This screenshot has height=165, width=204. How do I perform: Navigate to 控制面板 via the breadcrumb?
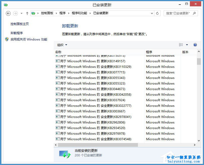47,13
